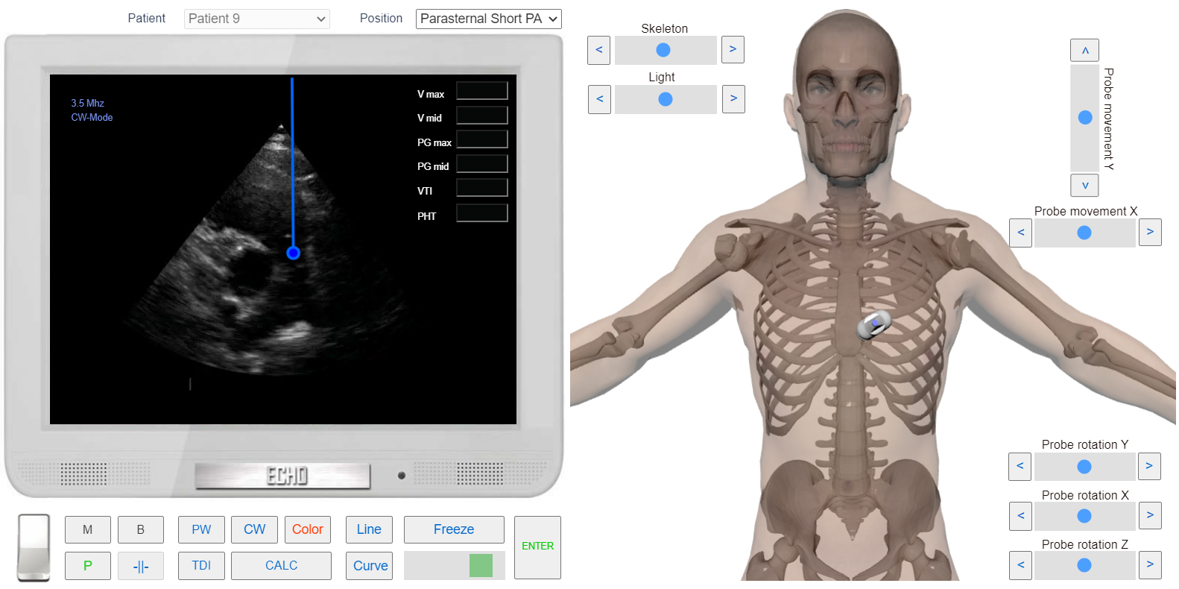The width and height of the screenshot is (1179, 589).
Task: Increase Probe rotation Z
Action: coord(1150,565)
